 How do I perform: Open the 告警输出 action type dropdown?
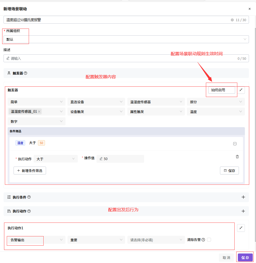[x=37, y=240]
